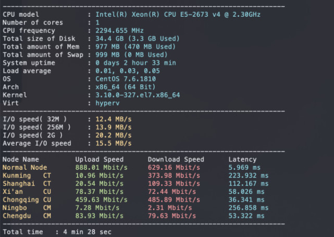
Task: Click the Upload Speed column header
Action: (x=99, y=159)
